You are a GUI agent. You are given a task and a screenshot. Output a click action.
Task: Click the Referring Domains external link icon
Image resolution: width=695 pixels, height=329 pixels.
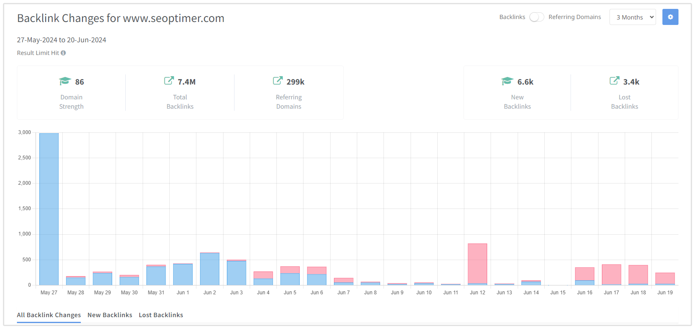[278, 81]
